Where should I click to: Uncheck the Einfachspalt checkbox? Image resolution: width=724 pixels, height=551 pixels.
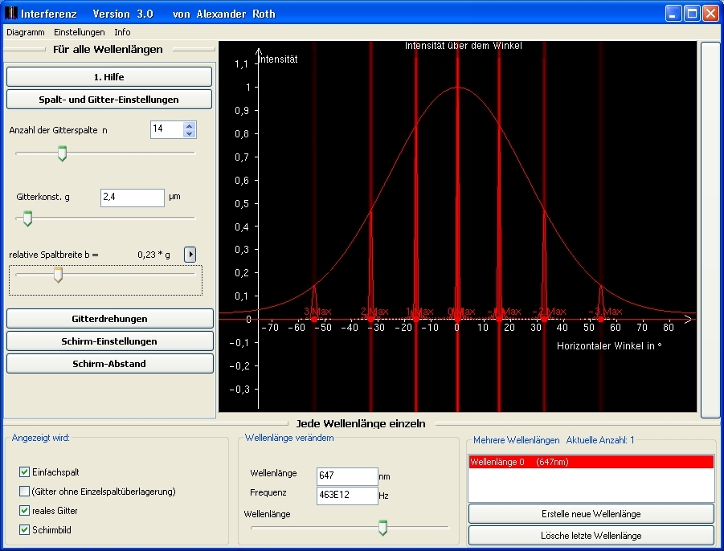click(x=24, y=472)
